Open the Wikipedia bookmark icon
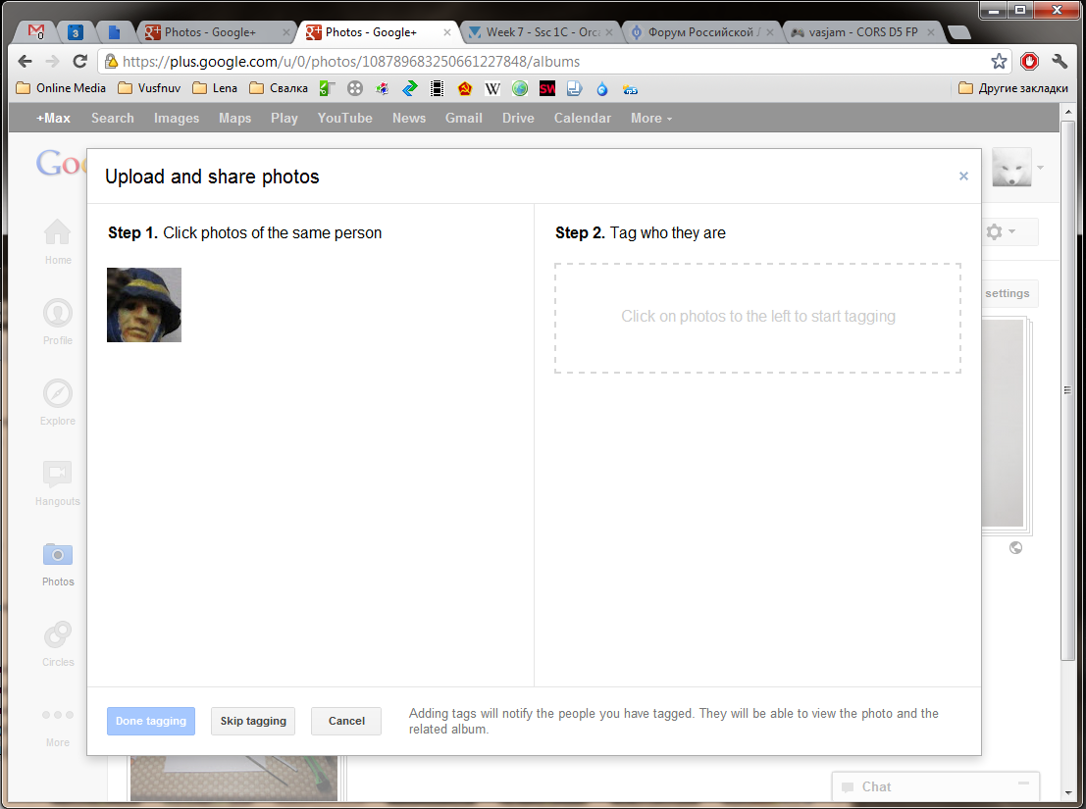The width and height of the screenshot is (1086, 809). 492,88
